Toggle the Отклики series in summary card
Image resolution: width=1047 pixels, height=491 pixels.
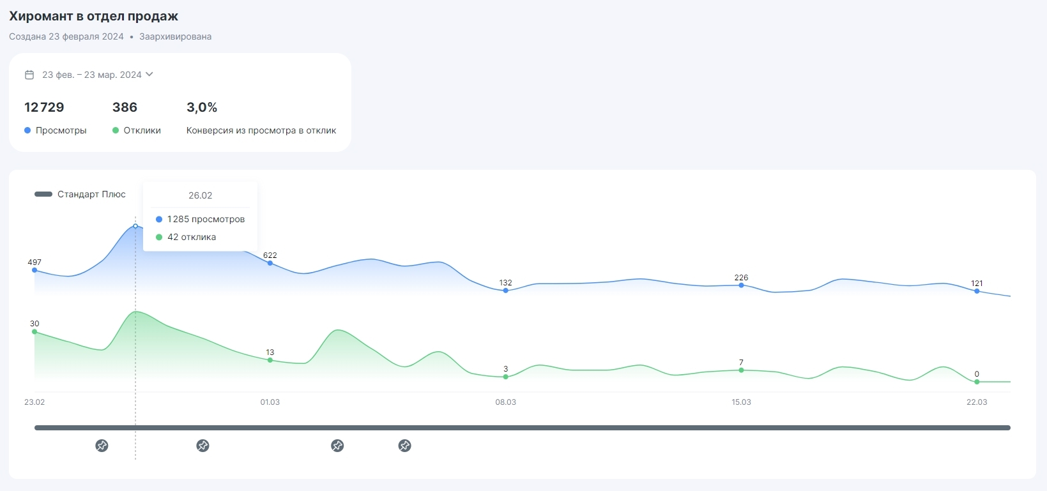click(137, 130)
